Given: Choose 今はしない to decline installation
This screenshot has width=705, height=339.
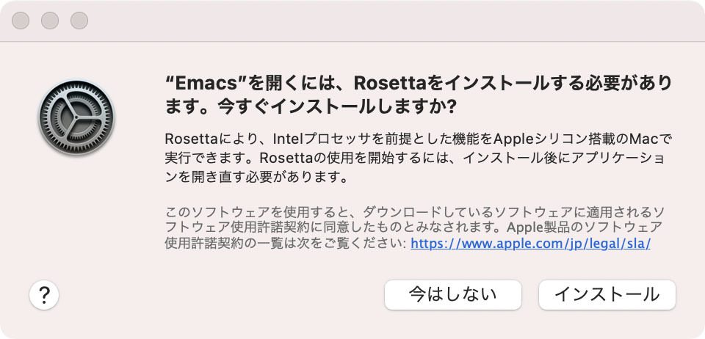Looking at the screenshot, I should [453, 294].
